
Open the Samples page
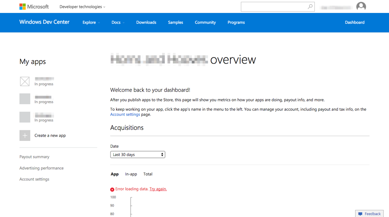(x=175, y=22)
